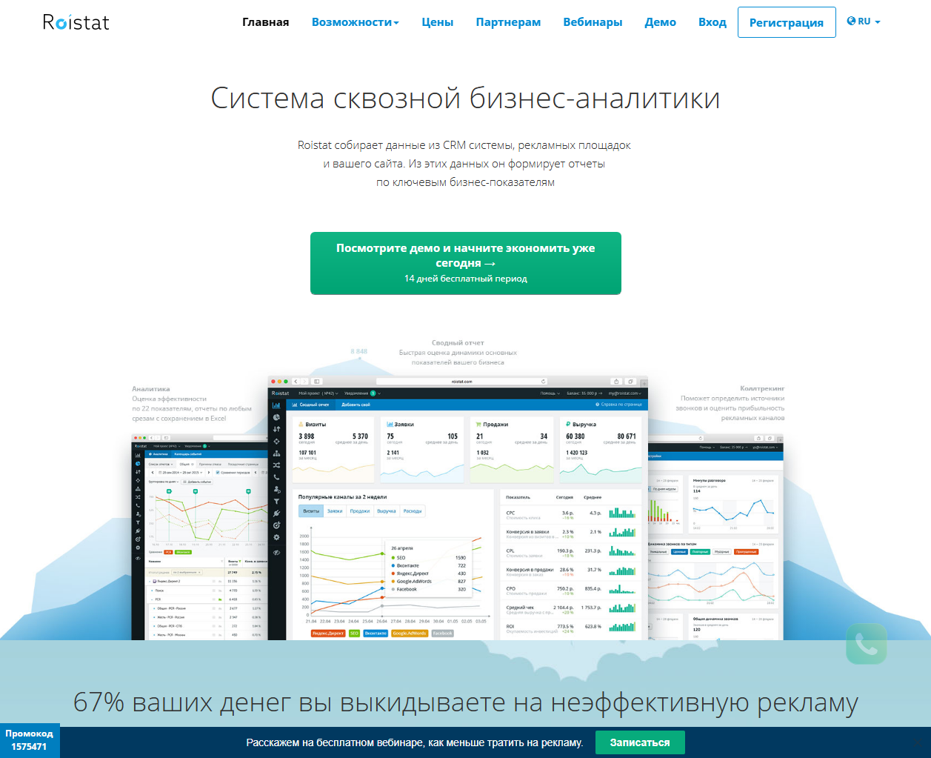Open the Партнерам link
This screenshot has width=931, height=758.
click(508, 22)
